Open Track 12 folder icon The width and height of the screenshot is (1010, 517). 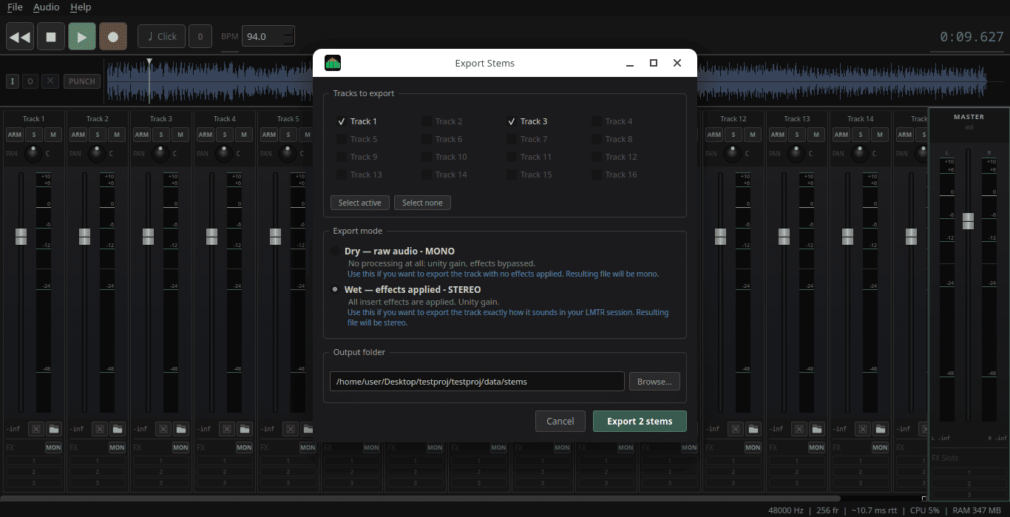[753, 428]
